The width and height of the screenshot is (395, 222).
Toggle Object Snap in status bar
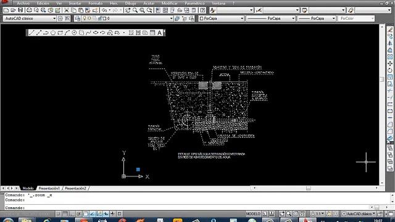(x=85, y=214)
